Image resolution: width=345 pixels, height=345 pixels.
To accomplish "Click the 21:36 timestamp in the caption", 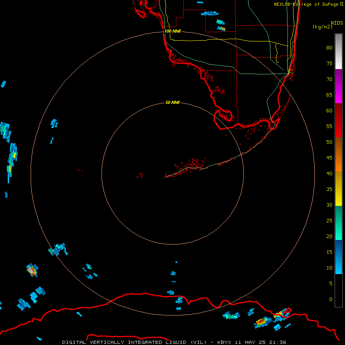I will pos(278,342).
